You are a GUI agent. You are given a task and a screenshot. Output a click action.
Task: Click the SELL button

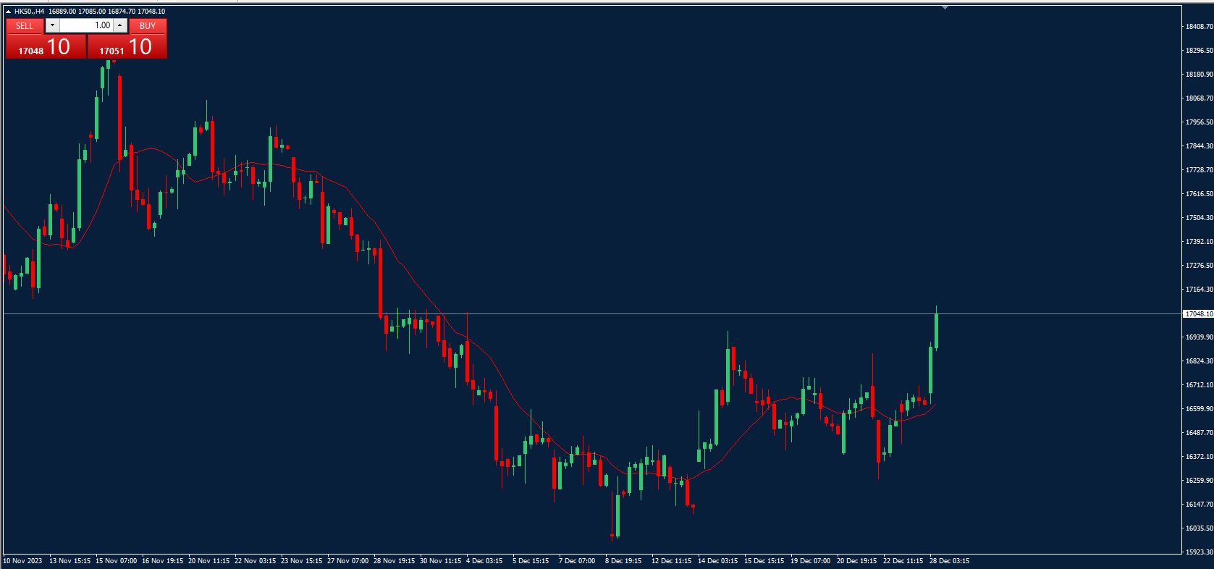(x=25, y=25)
